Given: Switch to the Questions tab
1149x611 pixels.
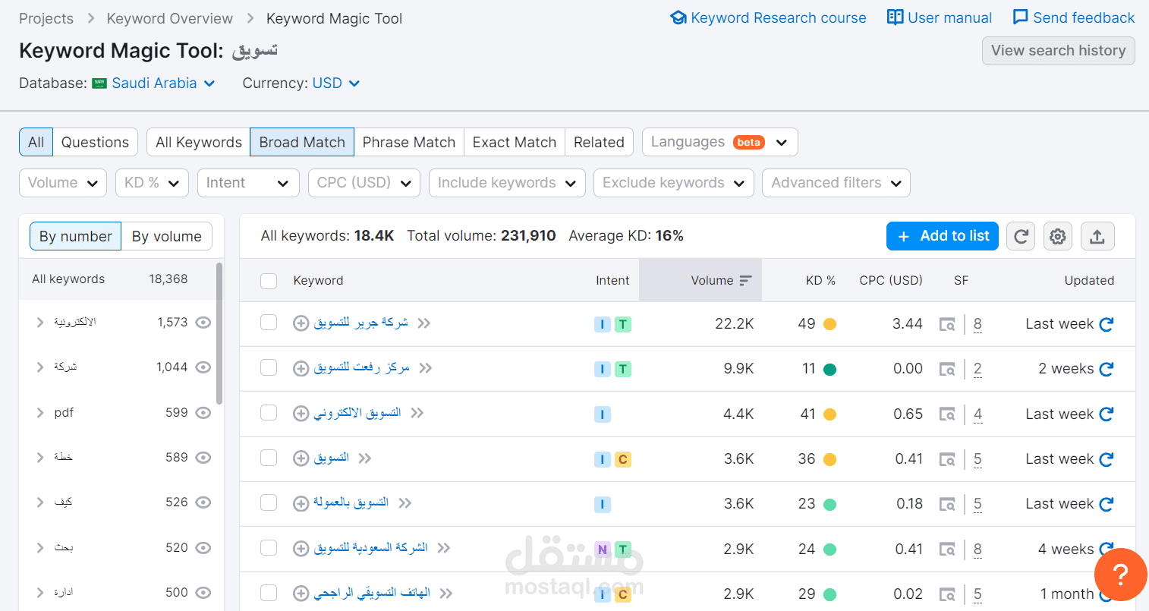Looking at the screenshot, I should coord(95,142).
